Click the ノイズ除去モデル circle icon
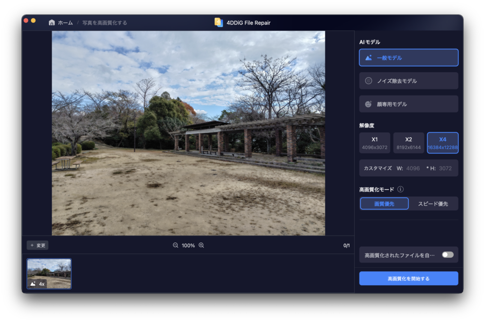The height and width of the screenshot is (322, 485). click(368, 81)
